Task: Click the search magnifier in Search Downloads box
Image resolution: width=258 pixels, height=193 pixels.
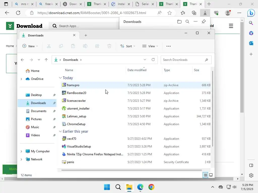Action: click(x=207, y=60)
